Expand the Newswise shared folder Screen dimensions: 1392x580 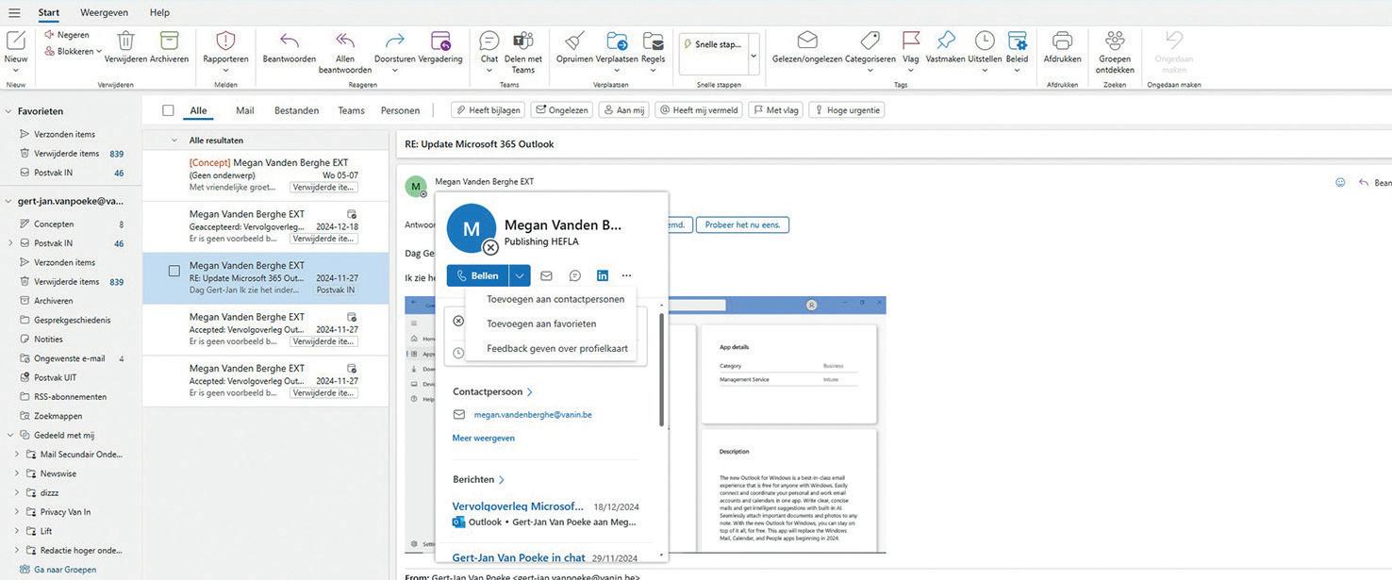17,473
